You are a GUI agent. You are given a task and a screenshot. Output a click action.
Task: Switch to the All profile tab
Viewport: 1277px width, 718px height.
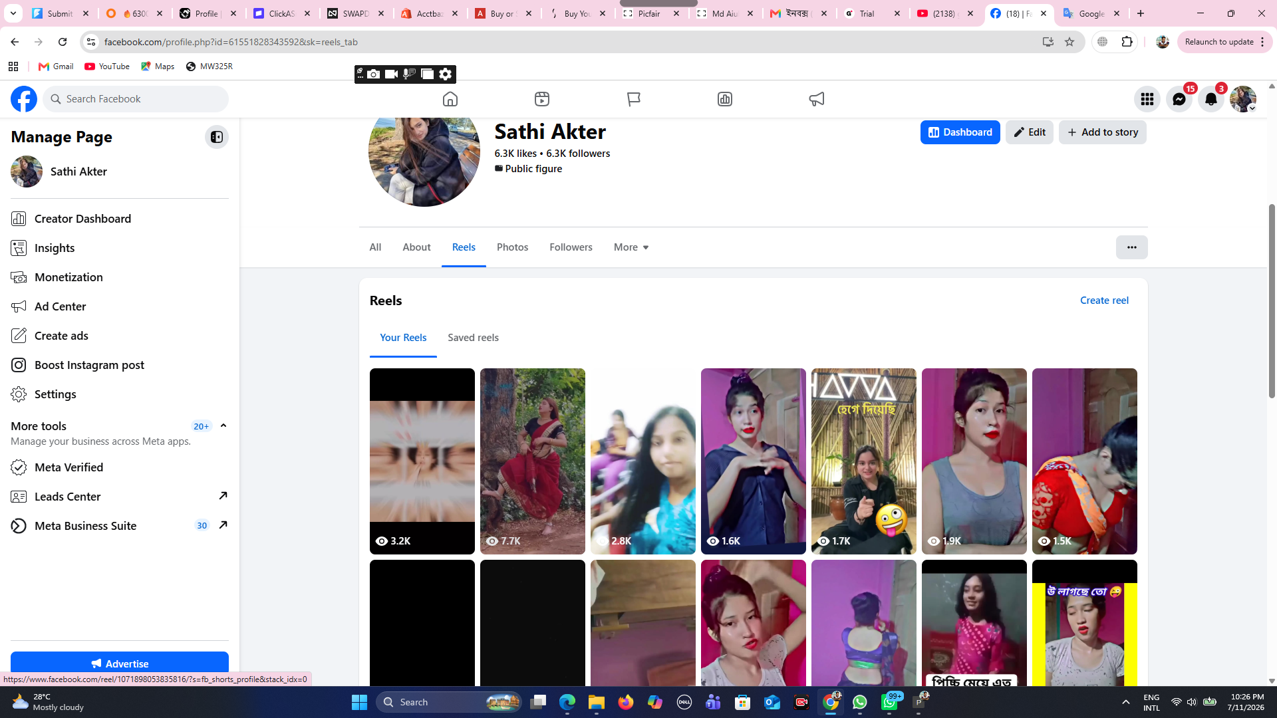(x=376, y=247)
